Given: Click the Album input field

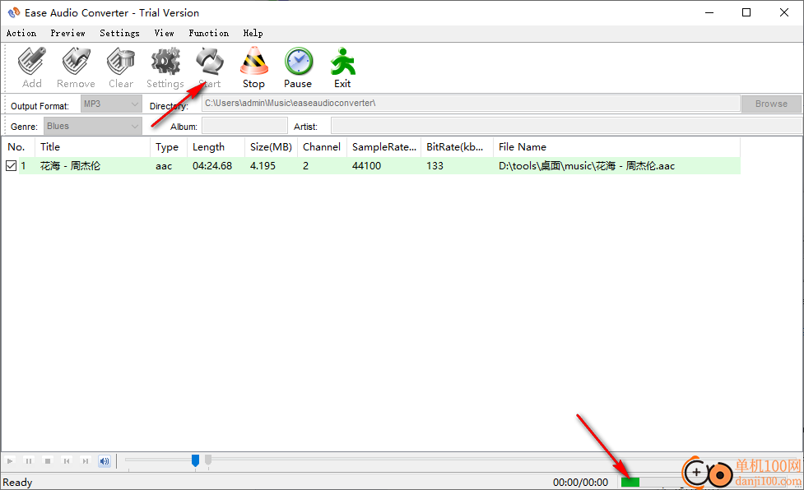Looking at the screenshot, I should pyautogui.click(x=244, y=126).
